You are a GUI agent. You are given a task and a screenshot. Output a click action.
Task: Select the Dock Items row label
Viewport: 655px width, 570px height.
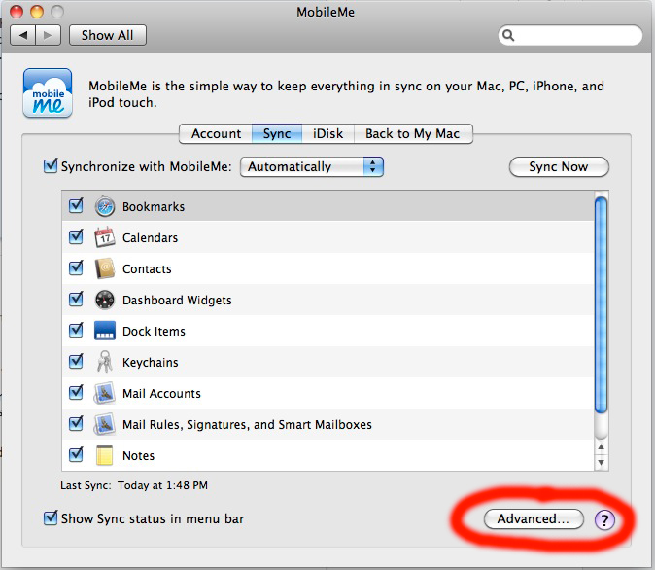[x=154, y=332]
